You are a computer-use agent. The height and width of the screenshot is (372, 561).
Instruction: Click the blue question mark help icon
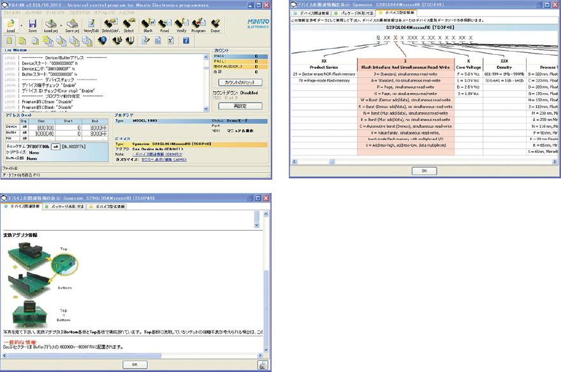(x=186, y=41)
